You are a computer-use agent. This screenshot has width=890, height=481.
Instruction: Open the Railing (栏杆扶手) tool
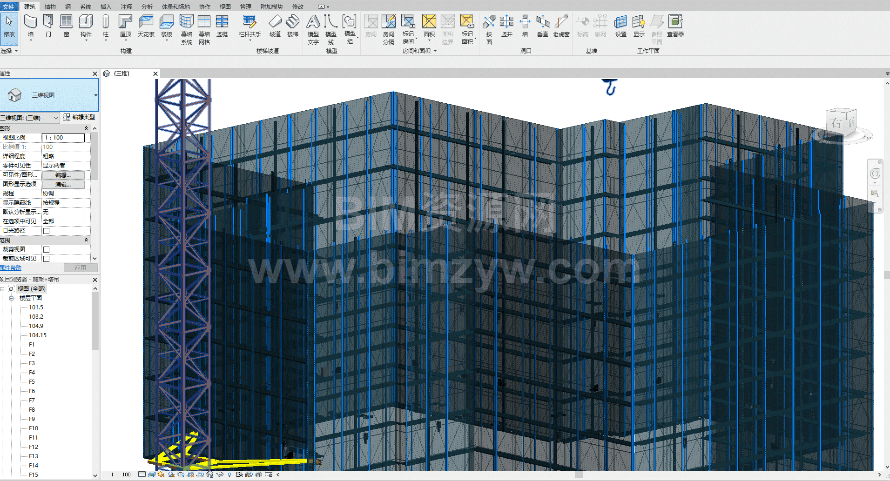[x=250, y=26]
